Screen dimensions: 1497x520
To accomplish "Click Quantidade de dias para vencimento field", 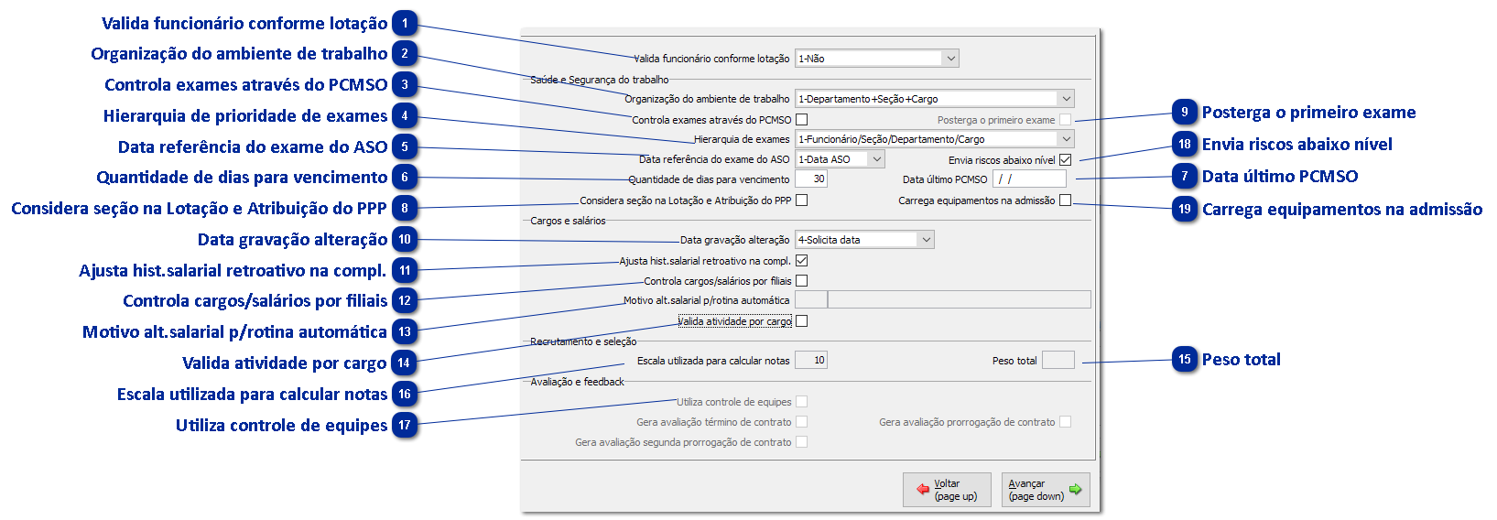I will click(x=811, y=179).
